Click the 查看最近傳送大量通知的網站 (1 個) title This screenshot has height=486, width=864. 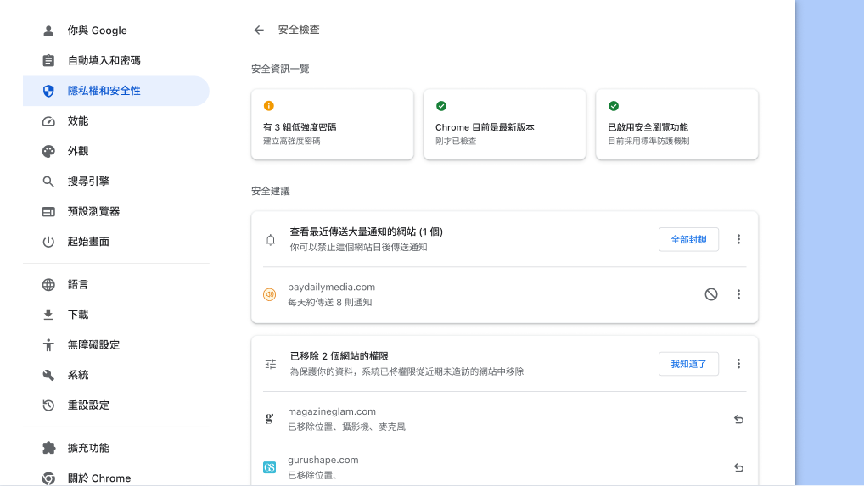click(x=367, y=232)
